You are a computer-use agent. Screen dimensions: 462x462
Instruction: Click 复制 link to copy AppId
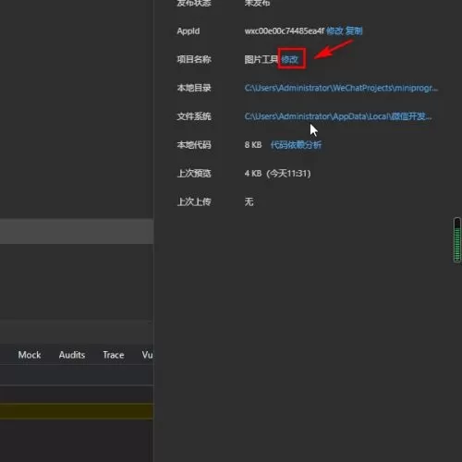point(354,30)
